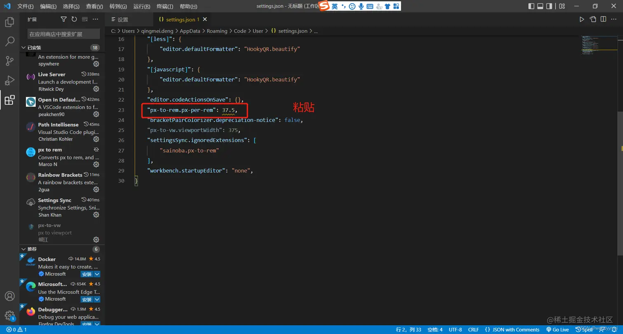Open editor more actions ellipsis
Image resolution: width=623 pixels, height=334 pixels.
614,19
